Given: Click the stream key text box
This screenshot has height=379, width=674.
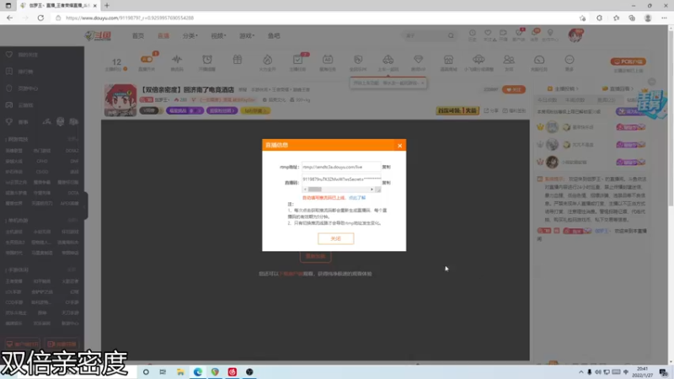Looking at the screenshot, I should point(341,181).
